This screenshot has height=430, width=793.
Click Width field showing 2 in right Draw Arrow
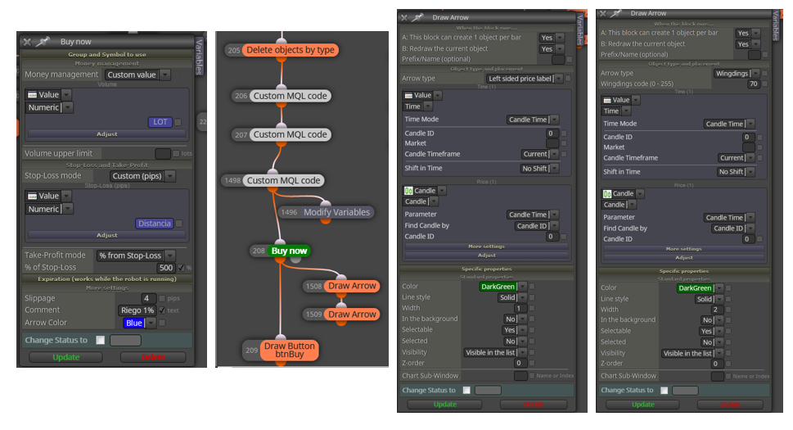point(715,310)
